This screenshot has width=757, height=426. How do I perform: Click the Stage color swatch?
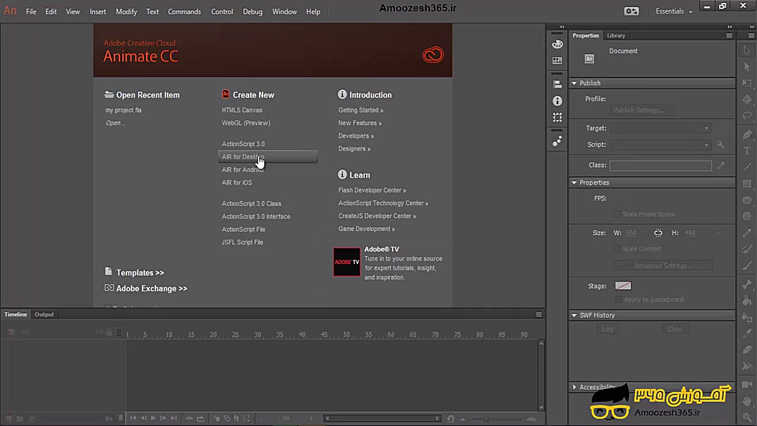(623, 286)
